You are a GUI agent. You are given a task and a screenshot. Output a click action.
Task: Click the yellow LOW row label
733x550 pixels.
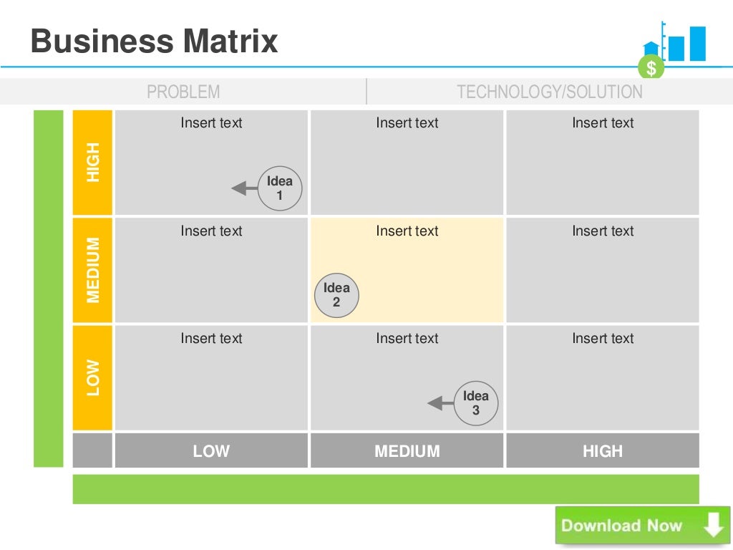click(92, 378)
